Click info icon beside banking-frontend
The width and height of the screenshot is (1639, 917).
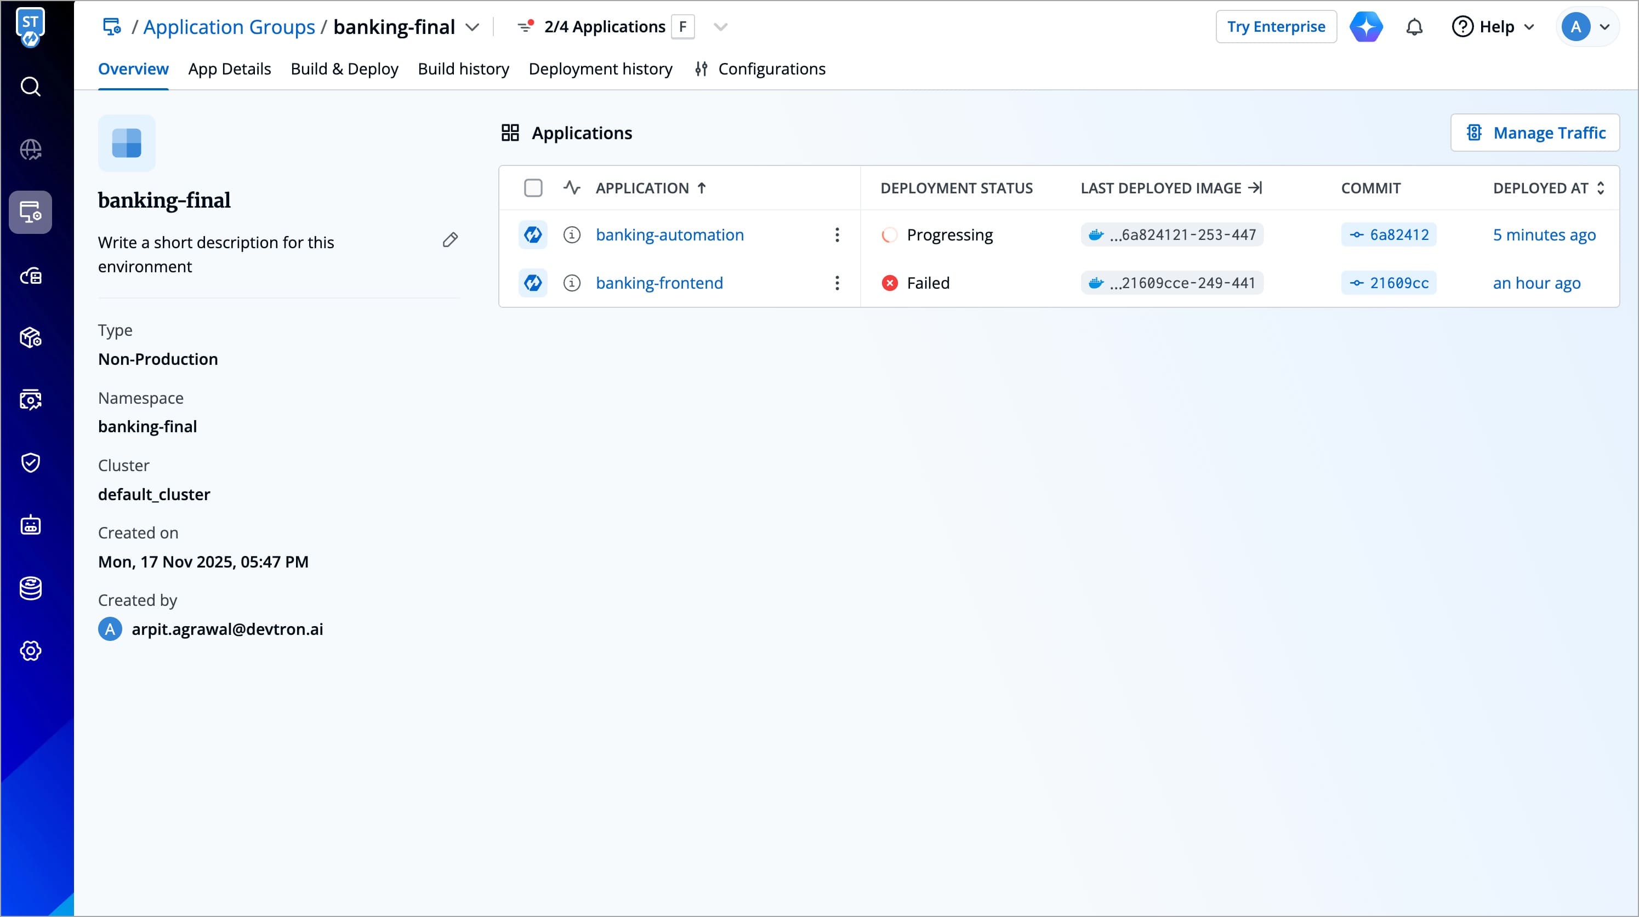click(571, 283)
